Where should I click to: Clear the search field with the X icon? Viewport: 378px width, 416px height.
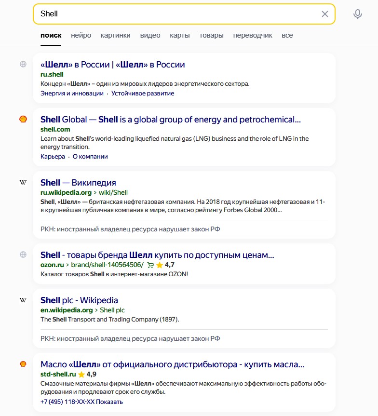[x=324, y=14]
